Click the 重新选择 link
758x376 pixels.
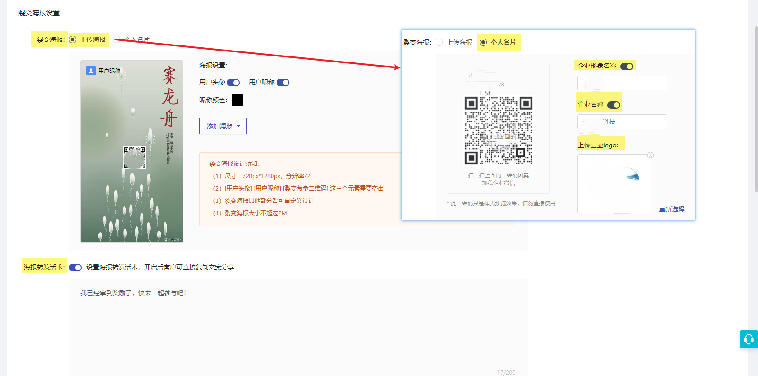672,209
